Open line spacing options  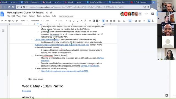pos(119,21)
